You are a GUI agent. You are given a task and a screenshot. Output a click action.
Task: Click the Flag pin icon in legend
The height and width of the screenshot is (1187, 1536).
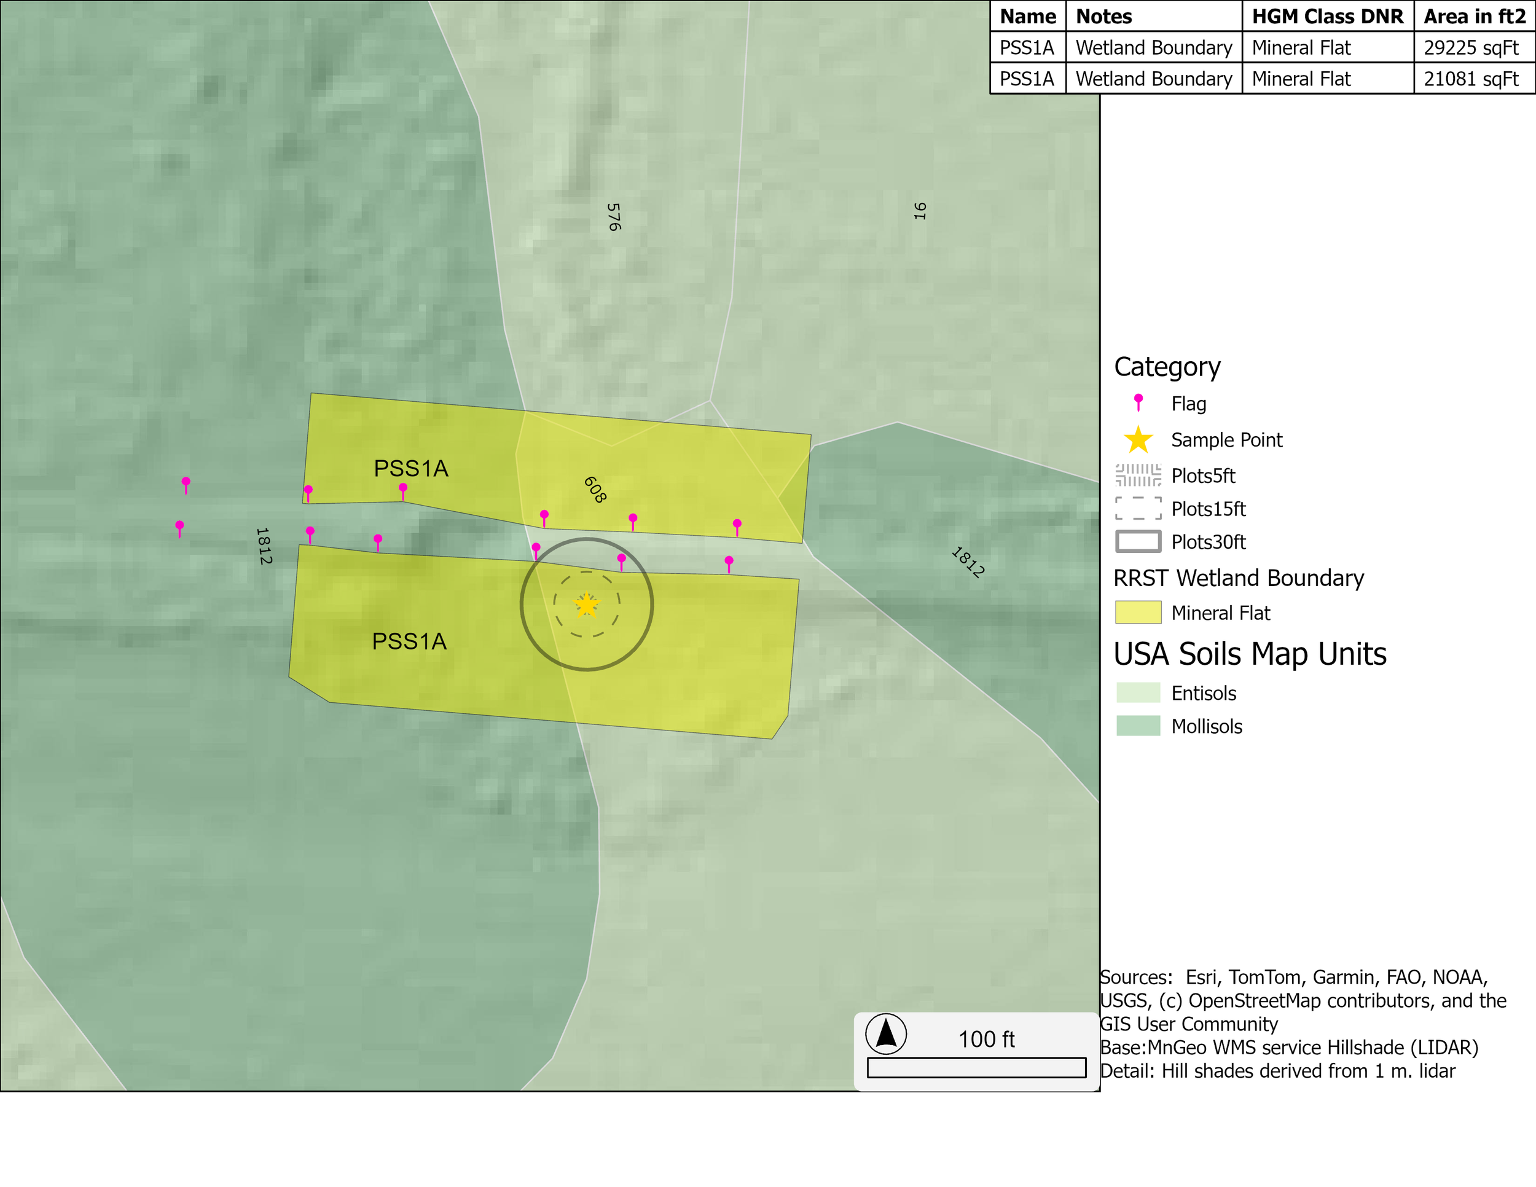coord(1138,402)
